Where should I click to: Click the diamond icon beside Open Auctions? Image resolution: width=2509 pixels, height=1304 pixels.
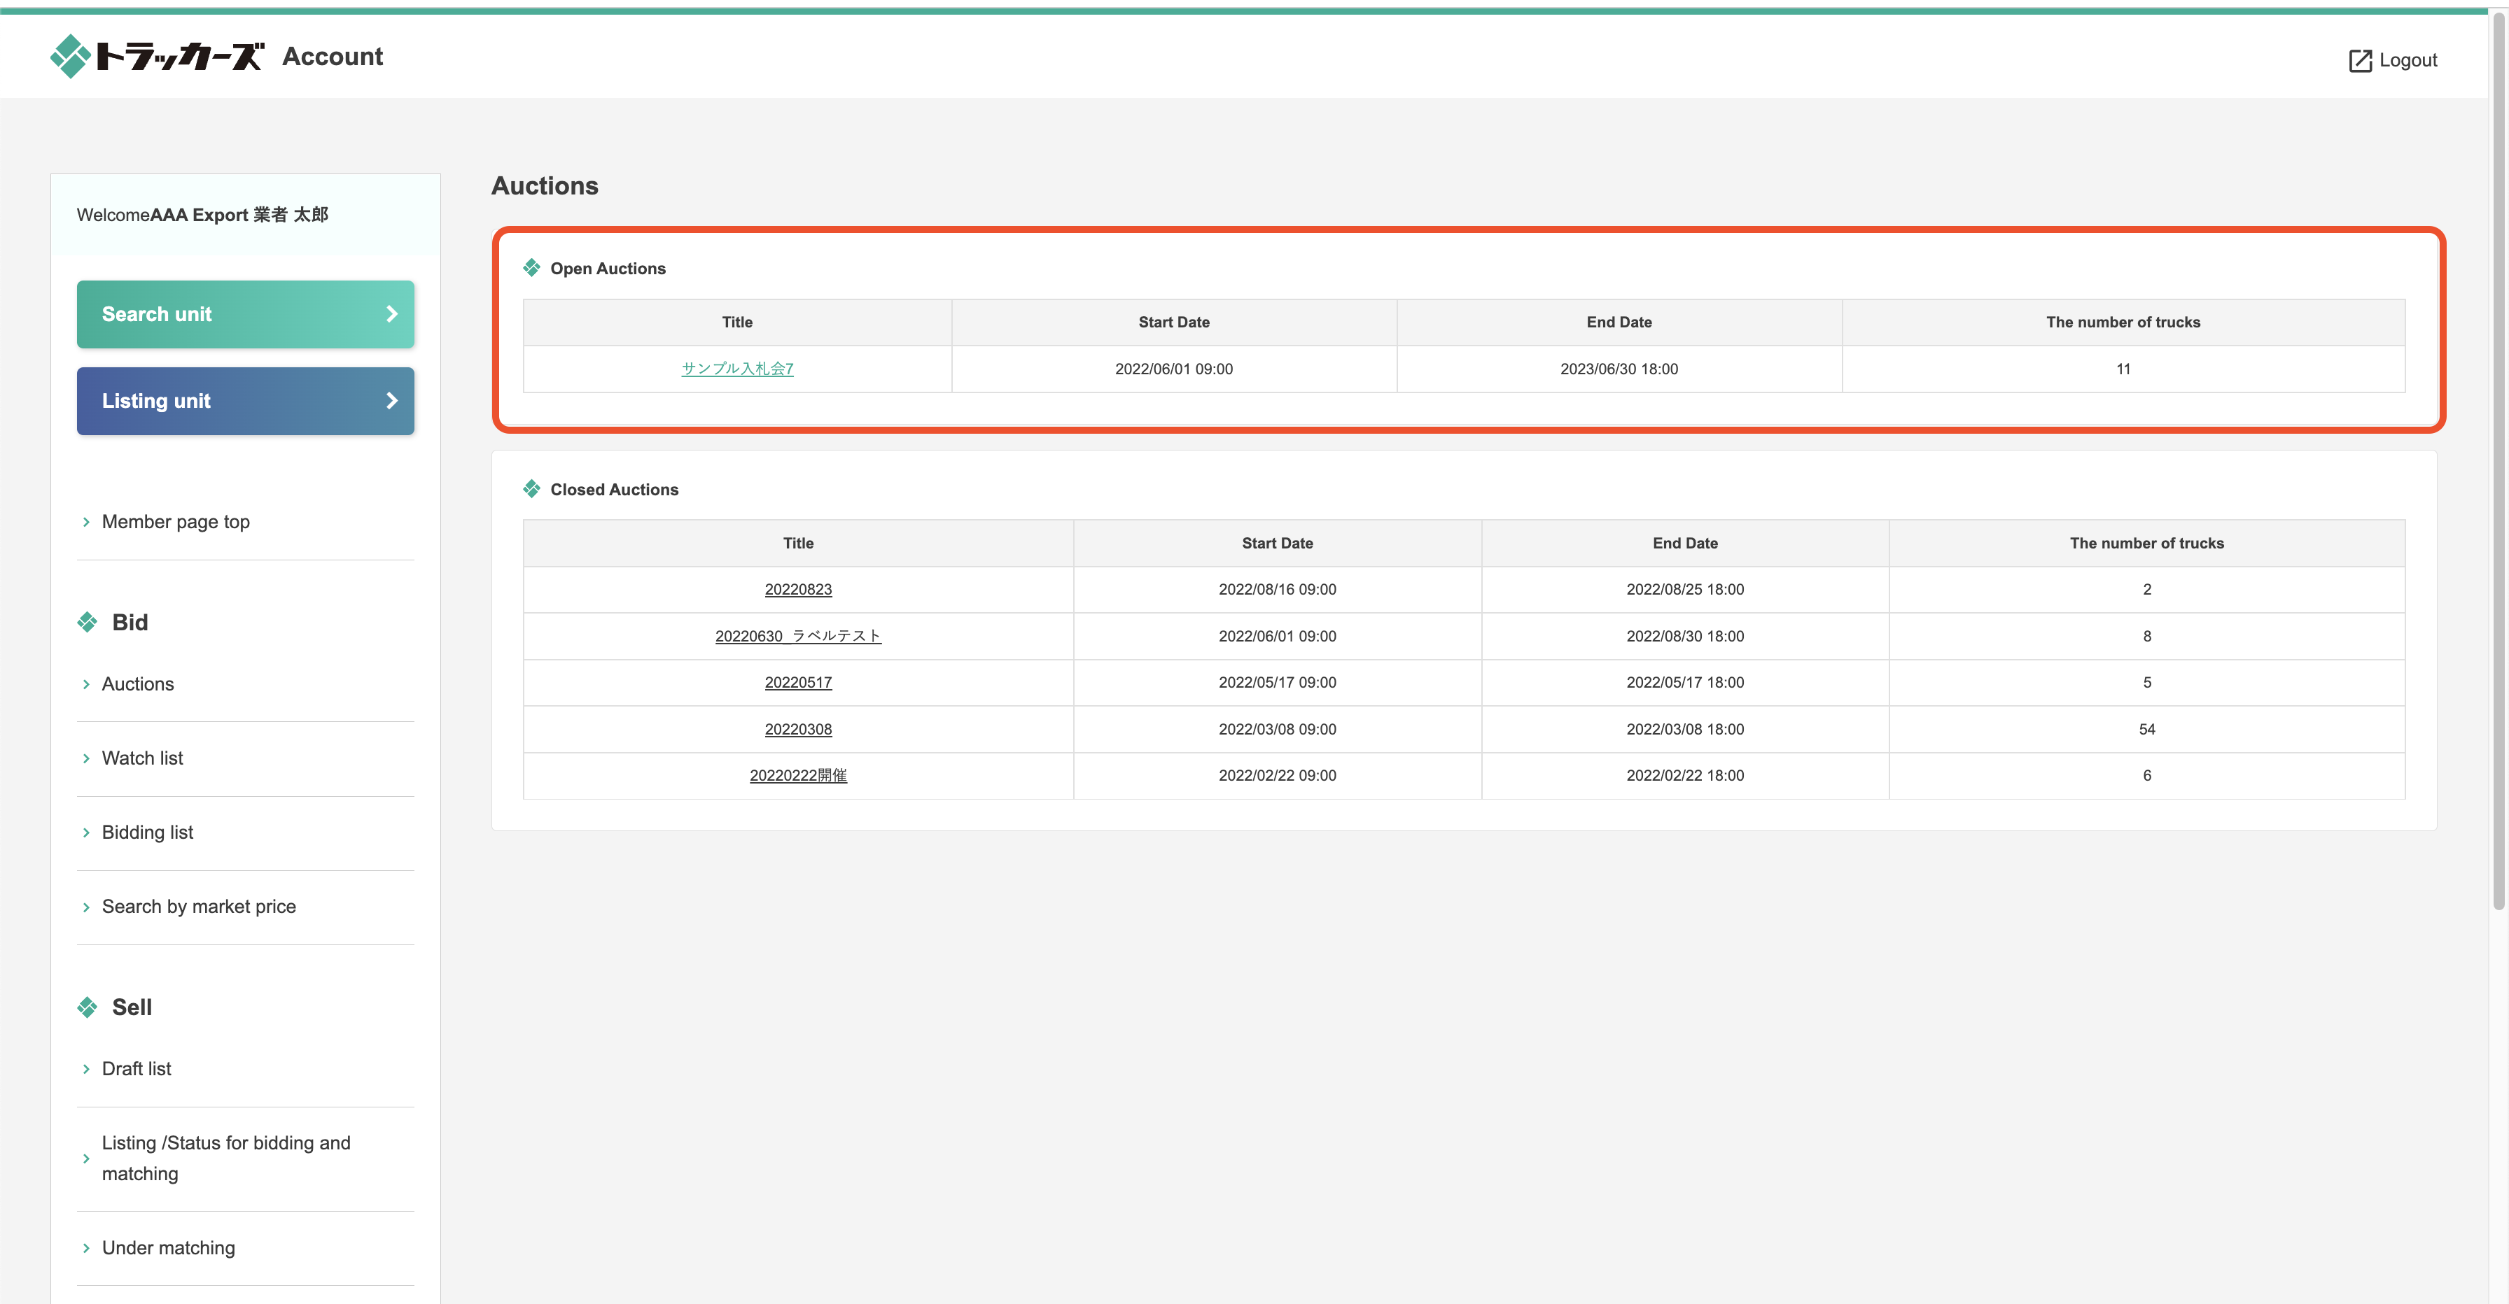click(532, 268)
